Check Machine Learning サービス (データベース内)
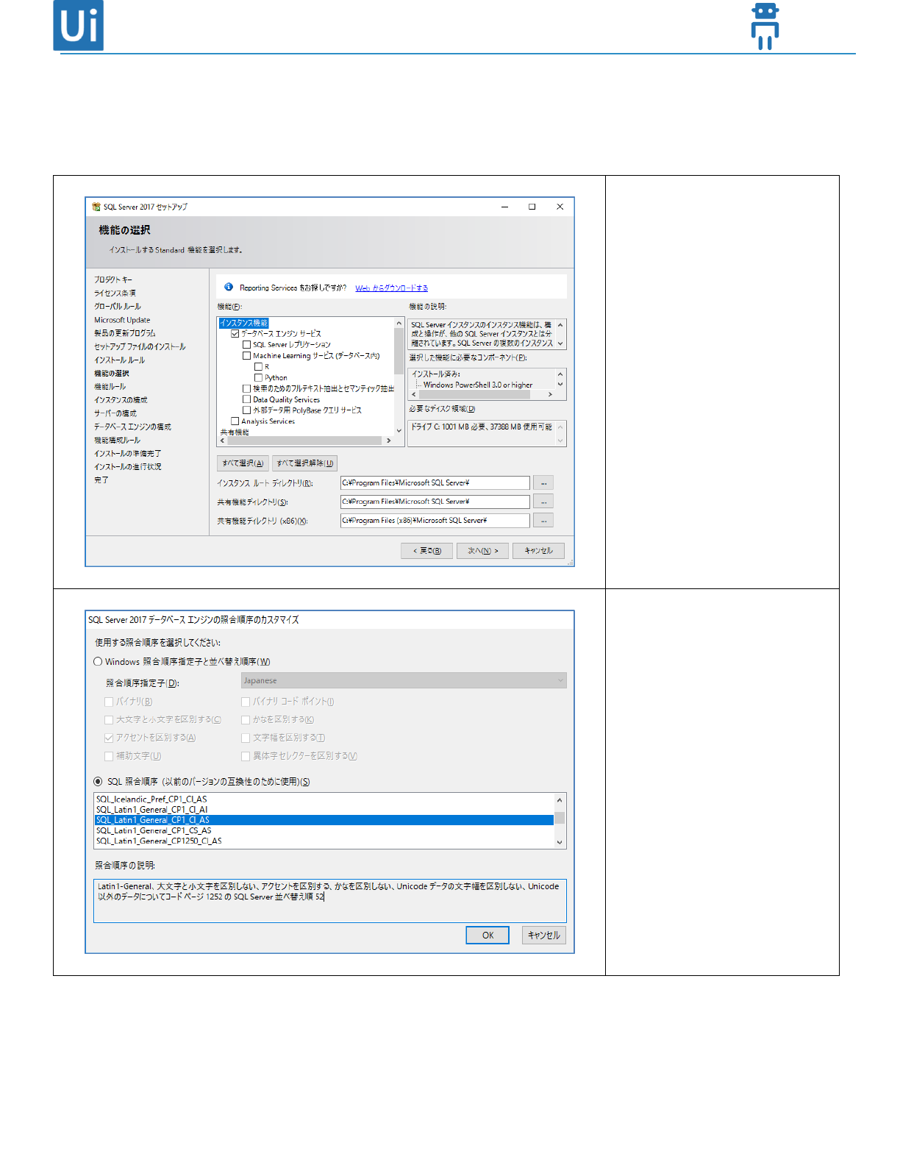The width and height of the screenshot is (900, 1165). pyautogui.click(x=246, y=355)
